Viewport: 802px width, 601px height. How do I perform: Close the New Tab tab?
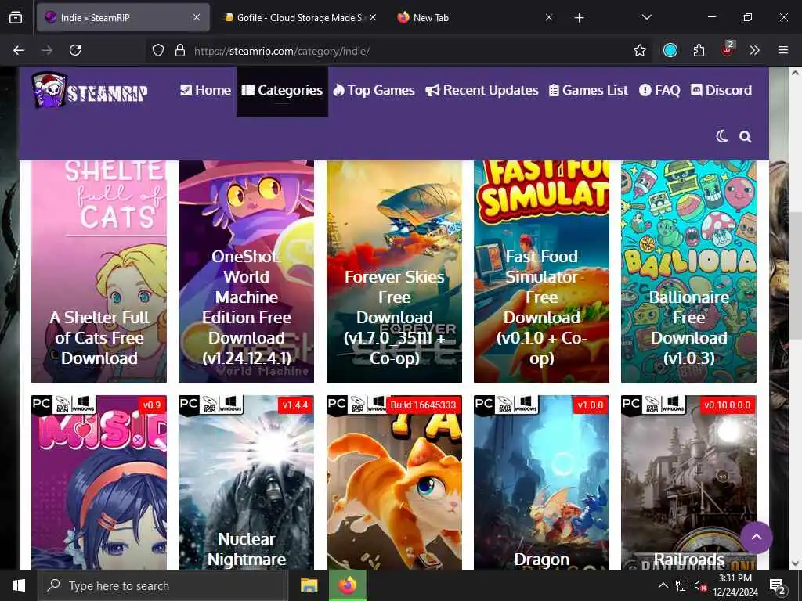548,17
